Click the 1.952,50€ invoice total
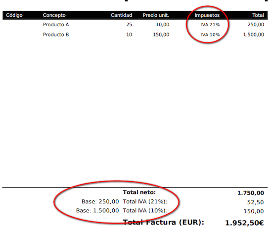This screenshot has width=272, height=229. (244, 223)
